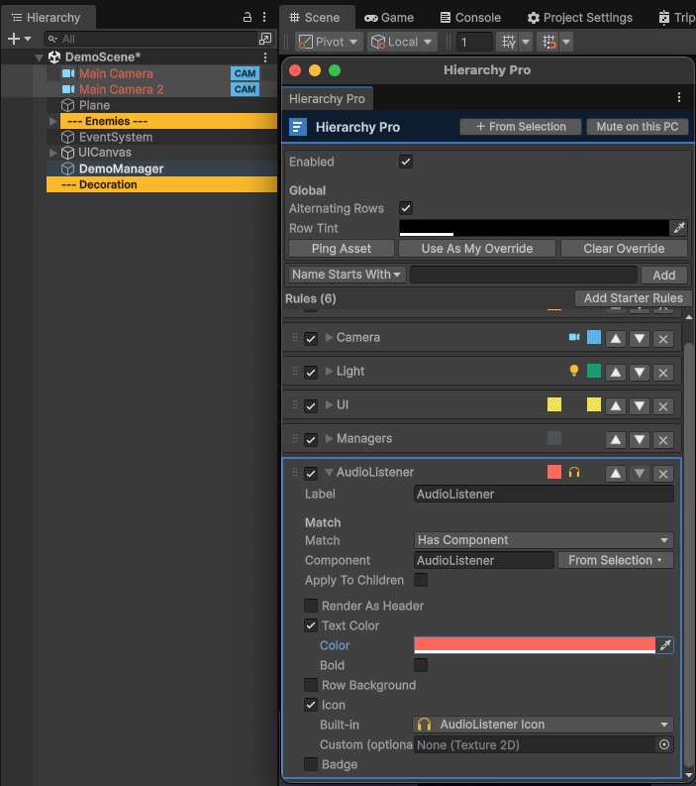Collapse the DemoScene root
Image resolution: width=696 pixels, height=786 pixels.
(x=39, y=57)
